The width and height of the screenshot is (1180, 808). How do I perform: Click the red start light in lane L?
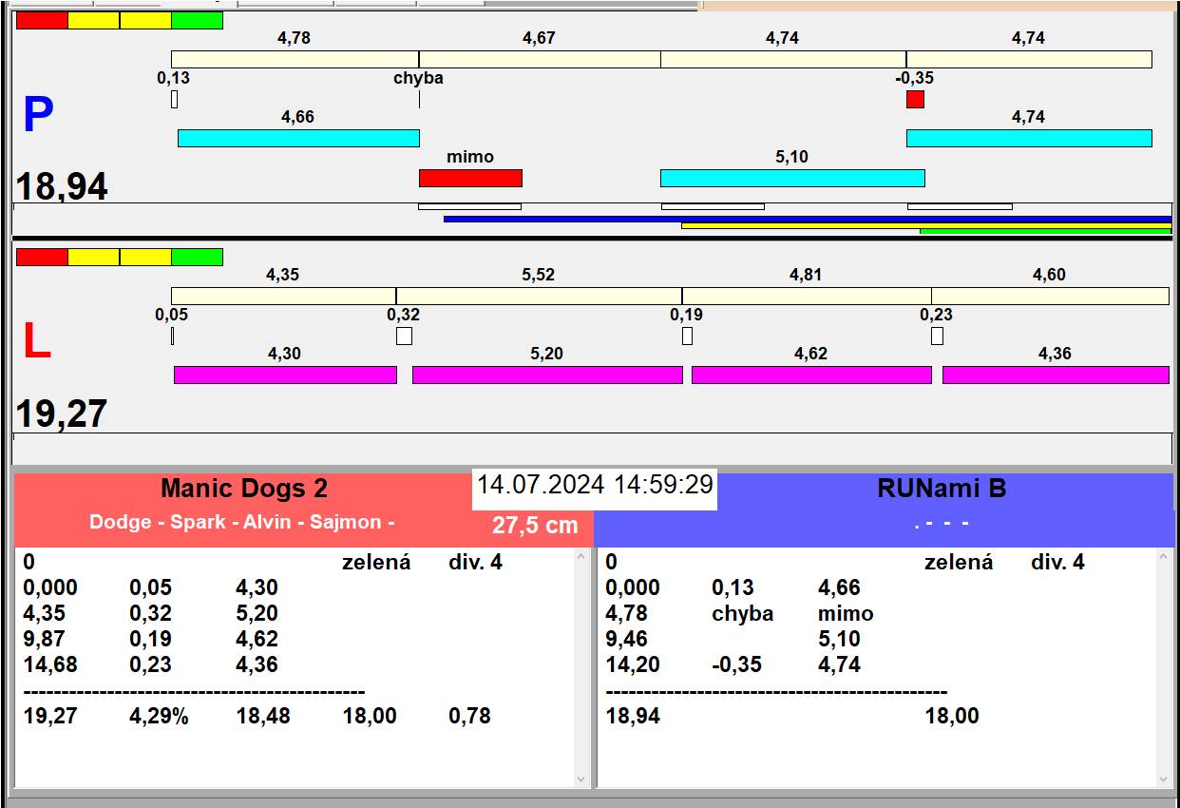click(43, 257)
